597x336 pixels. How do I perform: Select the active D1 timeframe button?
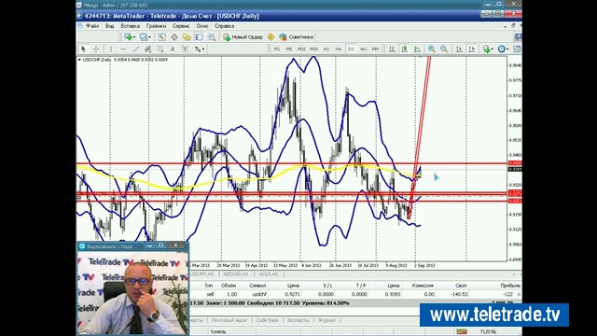pyautogui.click(x=351, y=49)
